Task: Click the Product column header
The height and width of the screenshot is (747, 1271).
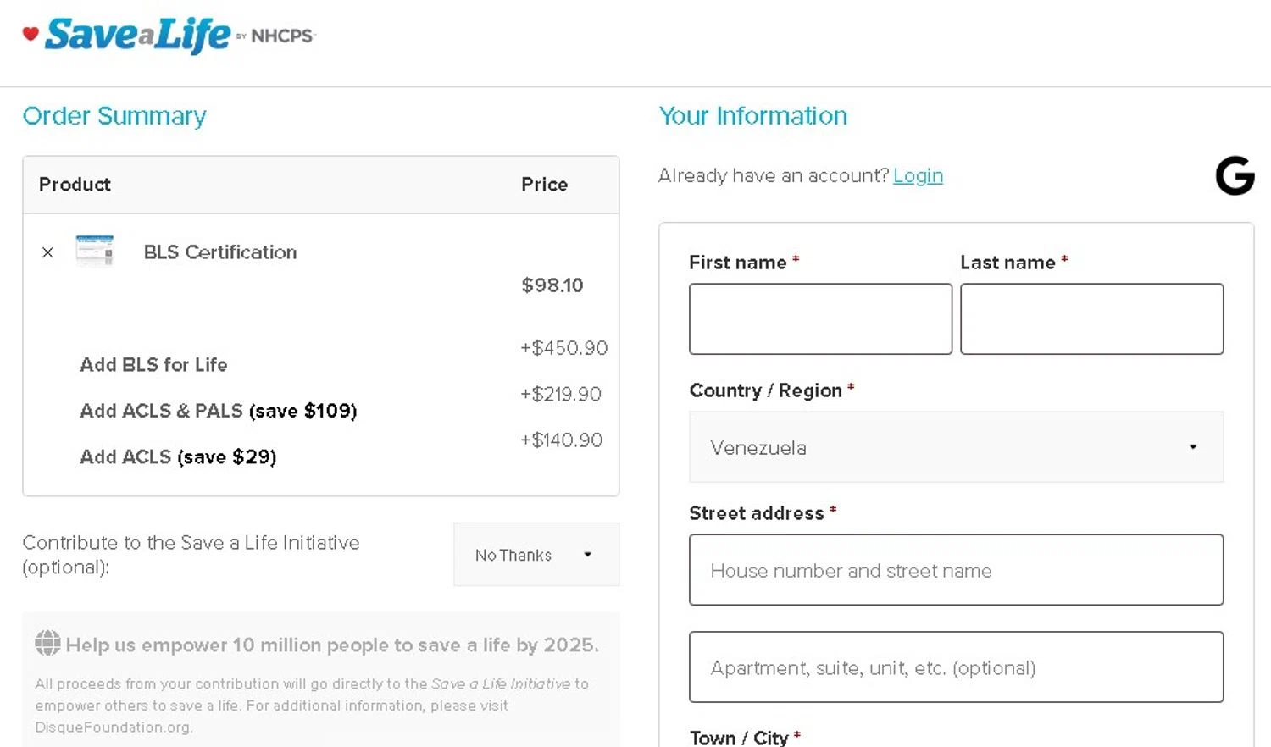Action: click(x=75, y=185)
